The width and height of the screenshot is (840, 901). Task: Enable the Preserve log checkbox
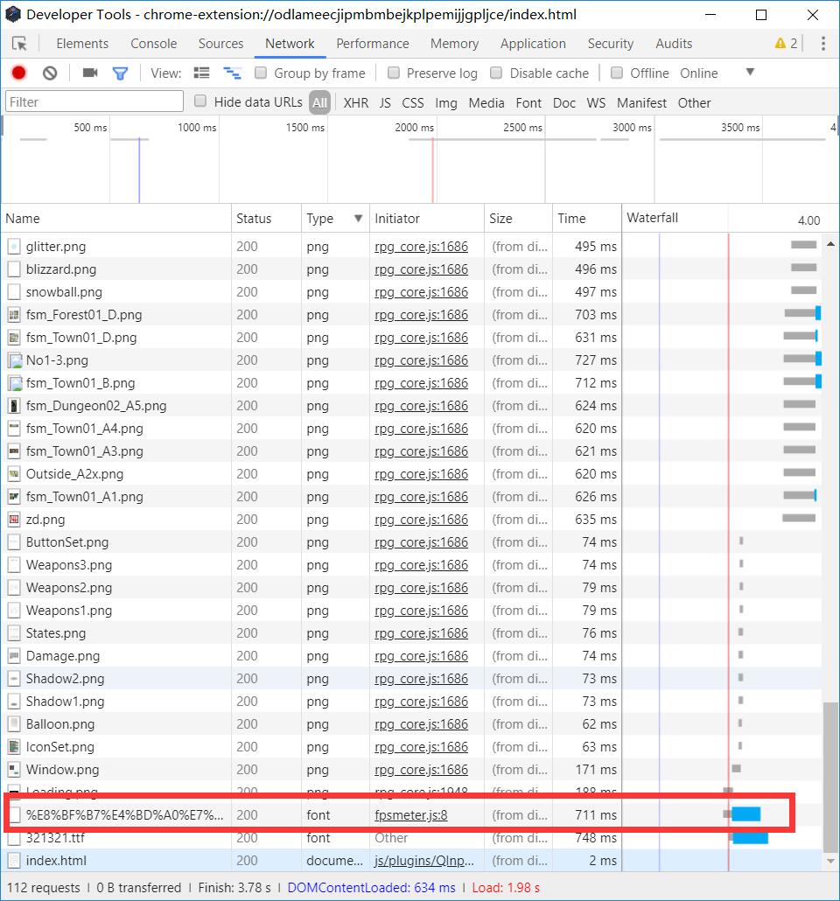394,73
